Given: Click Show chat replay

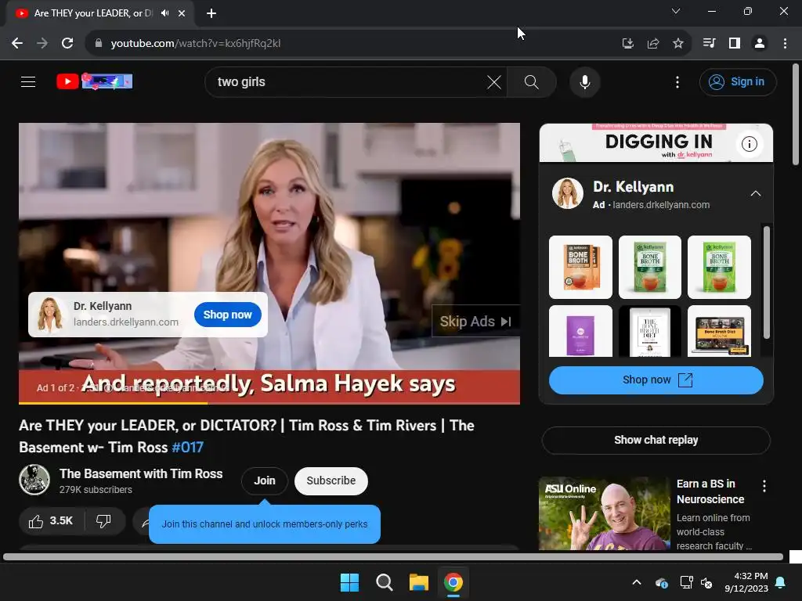Looking at the screenshot, I should [656, 440].
